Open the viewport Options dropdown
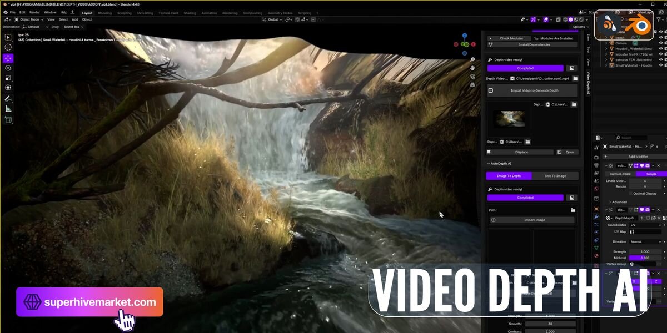The image size is (667, 333). click(x=580, y=27)
